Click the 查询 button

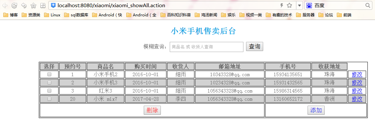255,46
